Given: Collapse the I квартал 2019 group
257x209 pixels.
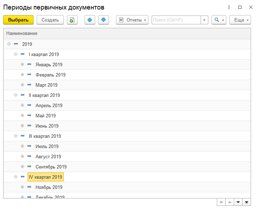Looking at the screenshot, I should pyautogui.click(x=16, y=54).
